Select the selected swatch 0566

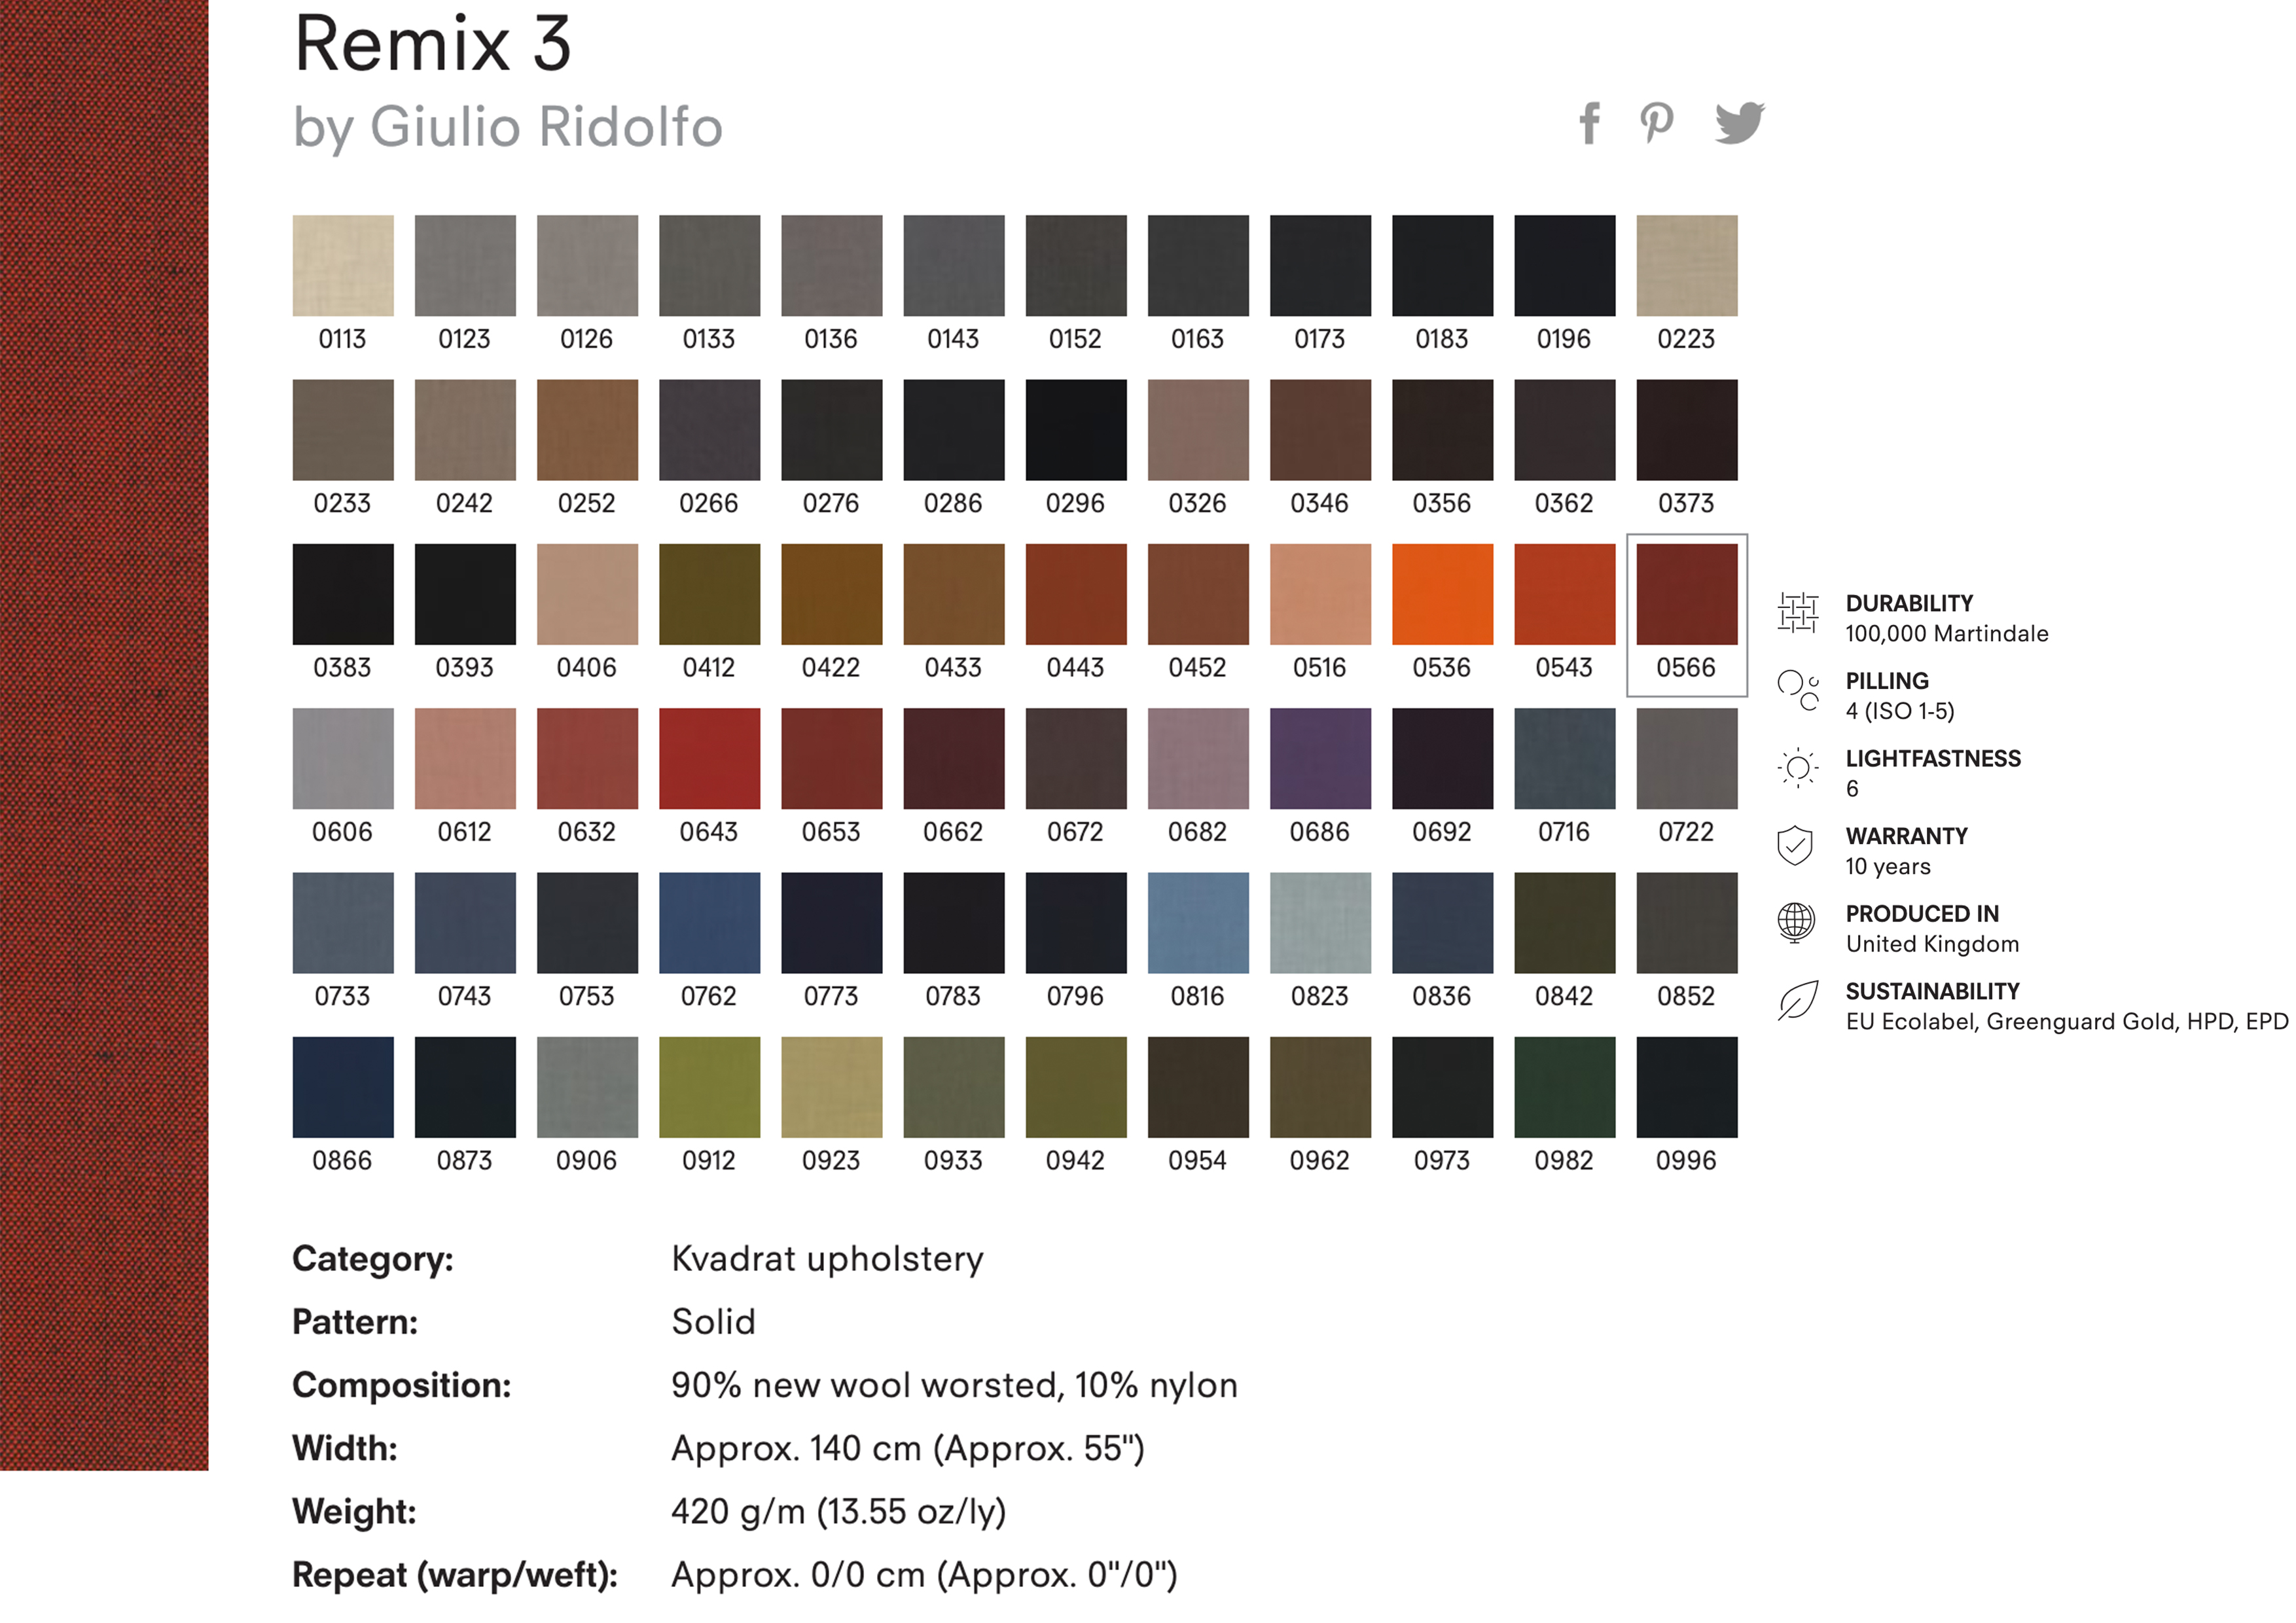tap(1686, 595)
